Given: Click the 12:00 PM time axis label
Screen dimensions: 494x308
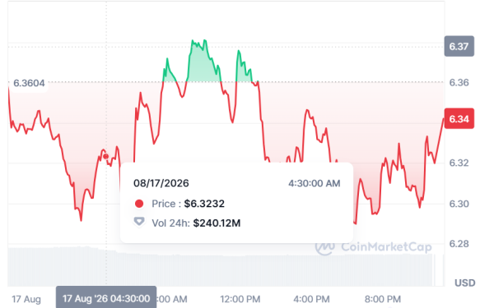Looking at the screenshot, I should coord(240,299).
